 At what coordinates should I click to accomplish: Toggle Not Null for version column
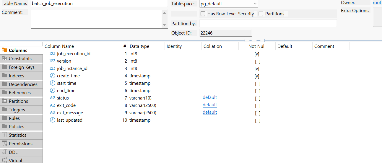click(258, 61)
